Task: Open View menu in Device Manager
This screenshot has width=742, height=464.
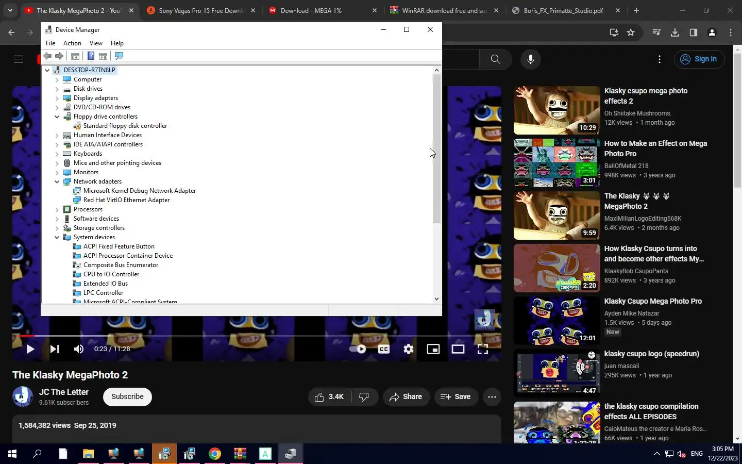Action: [96, 43]
